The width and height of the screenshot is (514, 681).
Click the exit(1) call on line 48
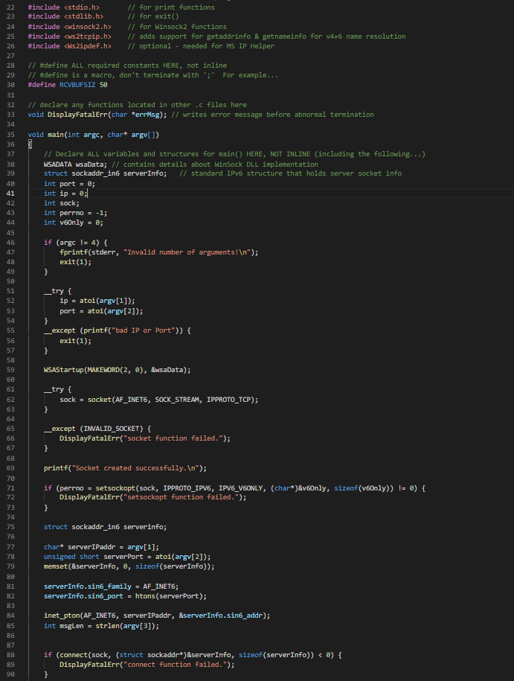(x=74, y=262)
